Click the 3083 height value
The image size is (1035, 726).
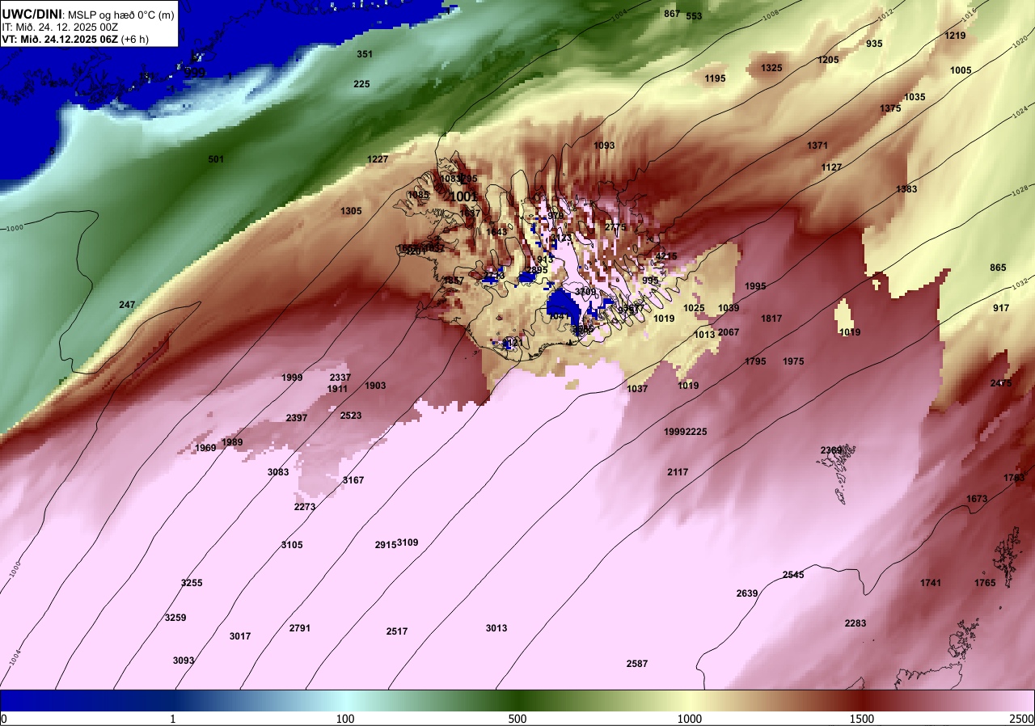278,472
